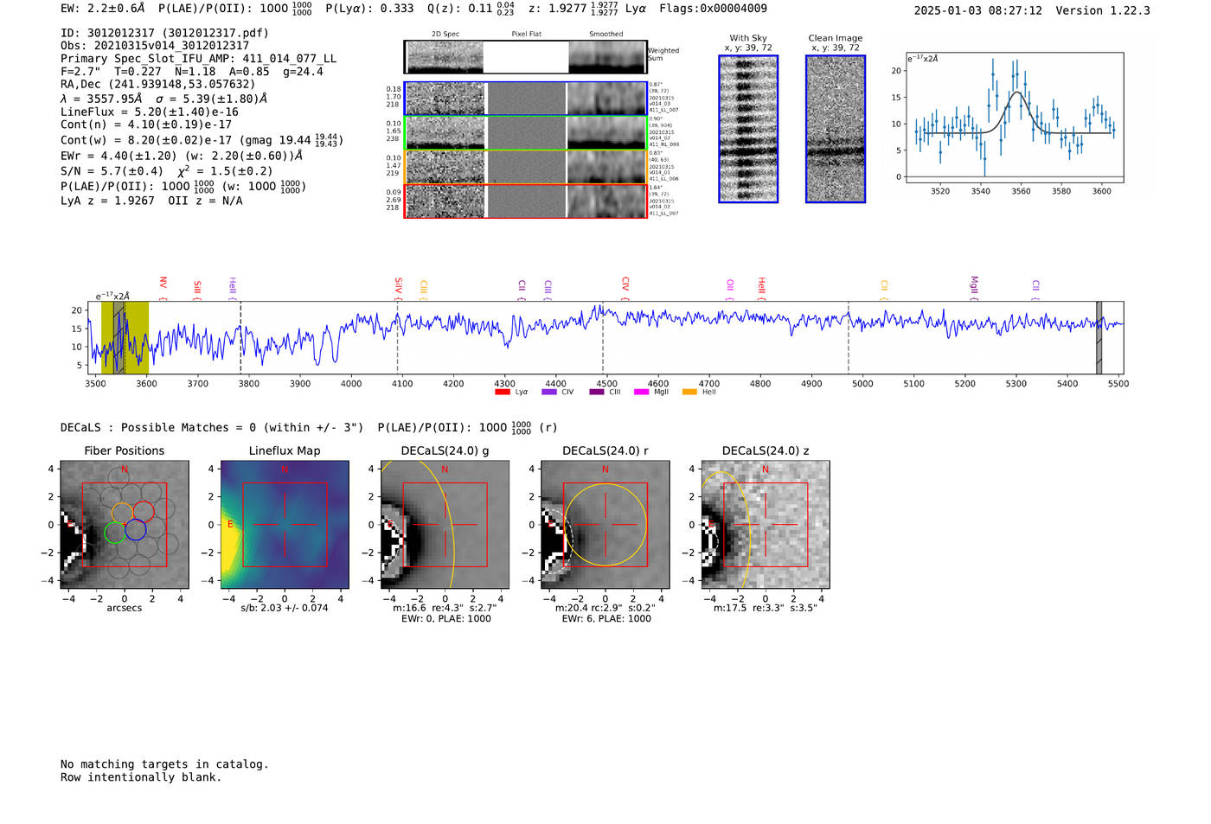
Task: Click the Clean Image cutout
Action: 836,129
